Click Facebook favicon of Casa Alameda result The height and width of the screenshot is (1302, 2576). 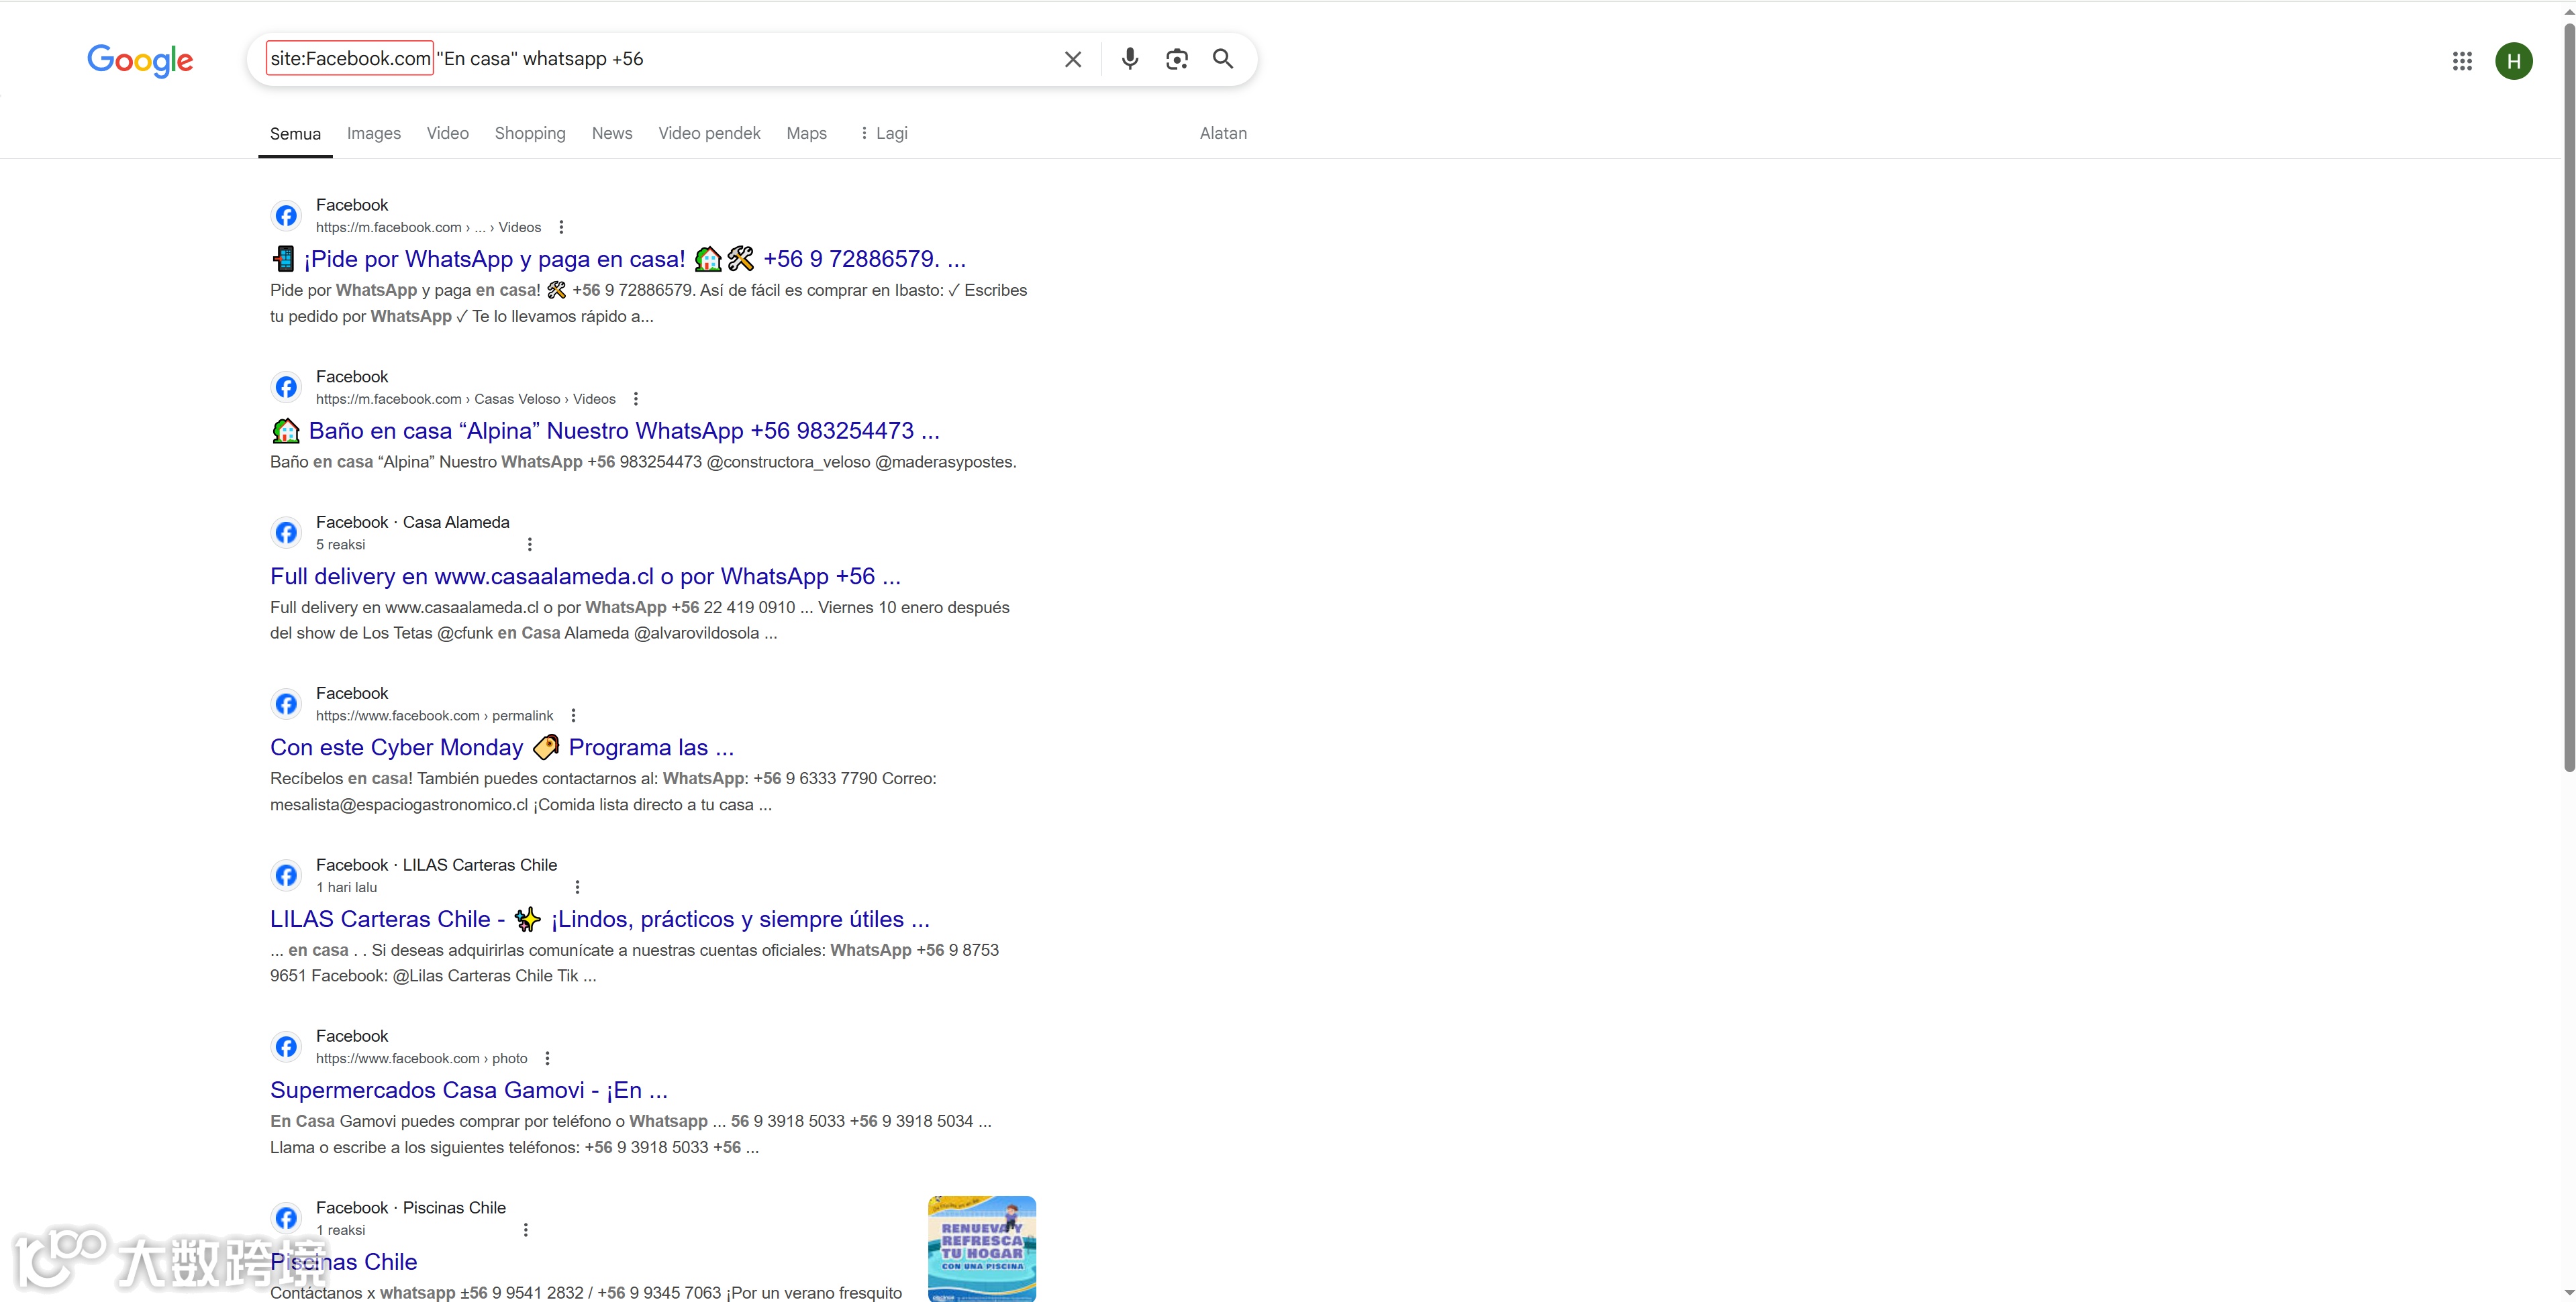[x=286, y=533]
